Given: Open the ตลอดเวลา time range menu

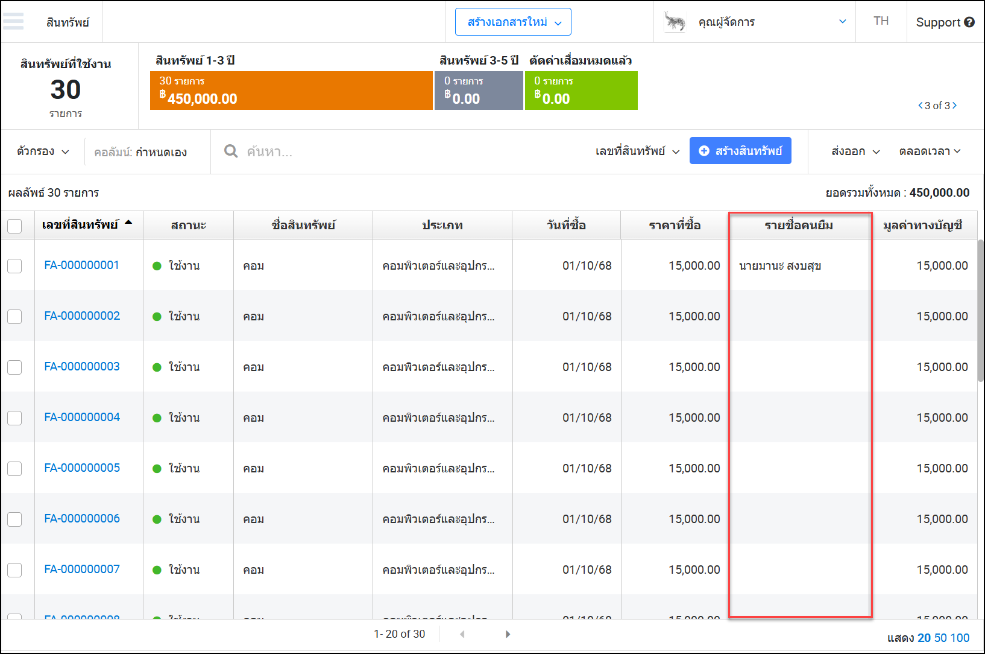Looking at the screenshot, I should (929, 151).
